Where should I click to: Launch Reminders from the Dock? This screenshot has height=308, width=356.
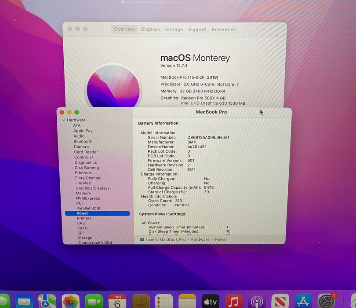click(164, 301)
